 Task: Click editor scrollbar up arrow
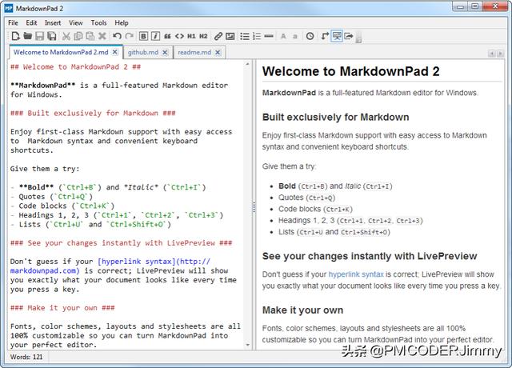click(x=247, y=64)
